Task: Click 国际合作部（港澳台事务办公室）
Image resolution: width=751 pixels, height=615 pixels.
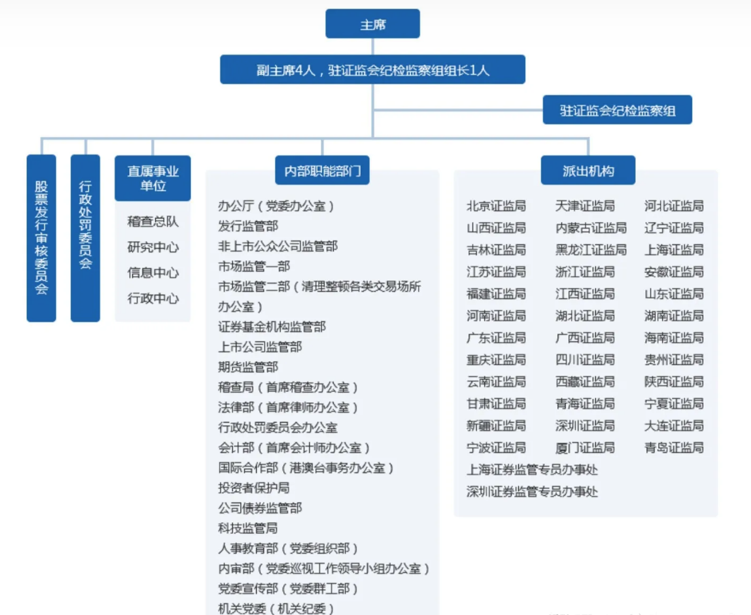Action: click(x=306, y=467)
